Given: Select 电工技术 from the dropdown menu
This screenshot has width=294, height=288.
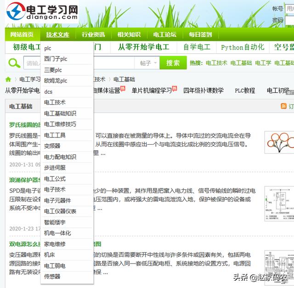Looking at the screenshot, I should 67,102.
